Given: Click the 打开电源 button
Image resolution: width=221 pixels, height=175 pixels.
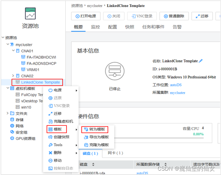Looking at the screenshot, I should click(86, 16).
